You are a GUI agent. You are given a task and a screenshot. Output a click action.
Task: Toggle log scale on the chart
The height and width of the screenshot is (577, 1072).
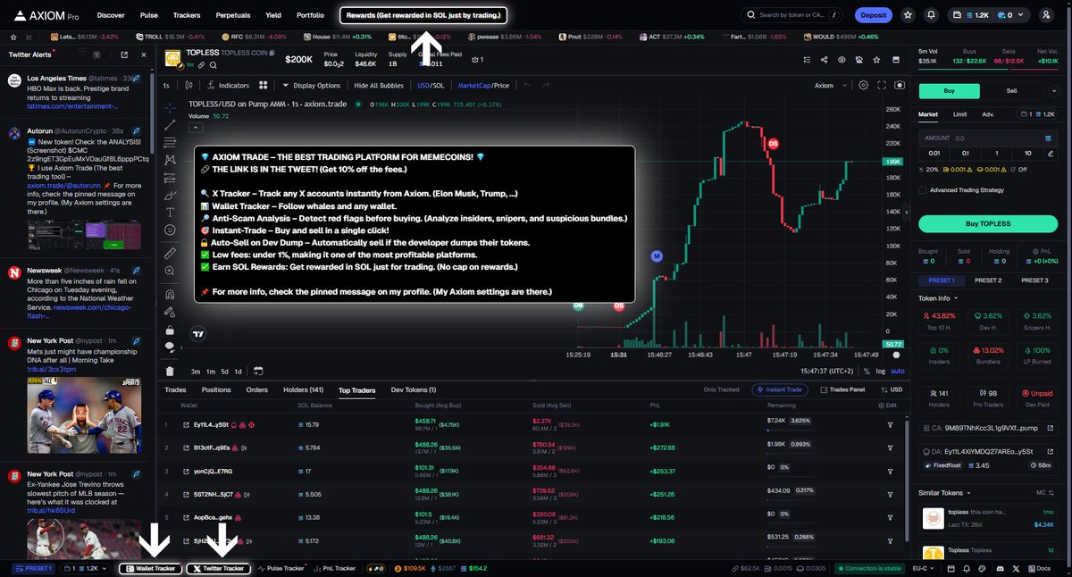coord(882,371)
